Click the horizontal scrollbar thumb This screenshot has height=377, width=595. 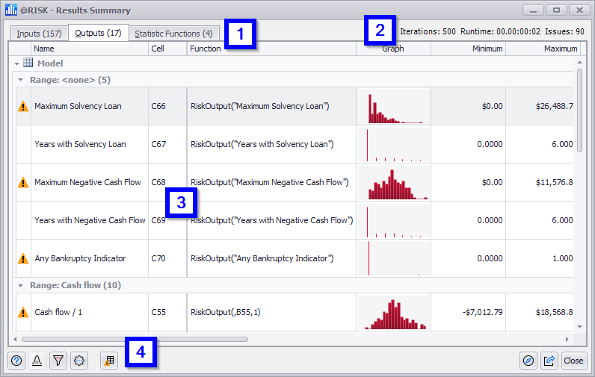click(135, 339)
